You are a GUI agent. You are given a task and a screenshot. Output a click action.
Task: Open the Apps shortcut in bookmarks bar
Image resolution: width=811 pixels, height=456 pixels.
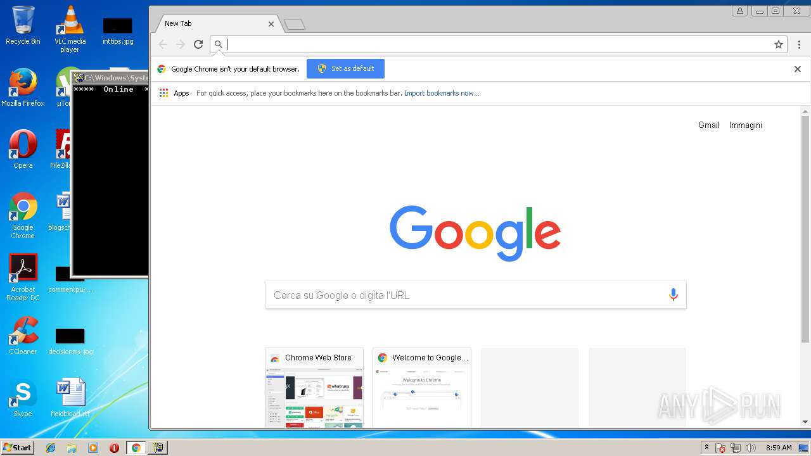coord(174,93)
